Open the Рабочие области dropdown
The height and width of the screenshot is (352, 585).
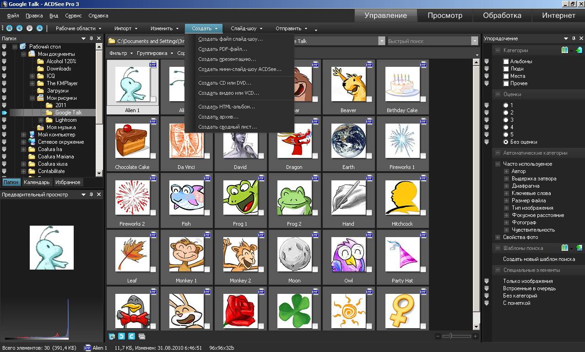point(78,28)
